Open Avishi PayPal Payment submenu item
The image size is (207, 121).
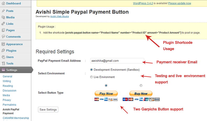click(x=11, y=111)
